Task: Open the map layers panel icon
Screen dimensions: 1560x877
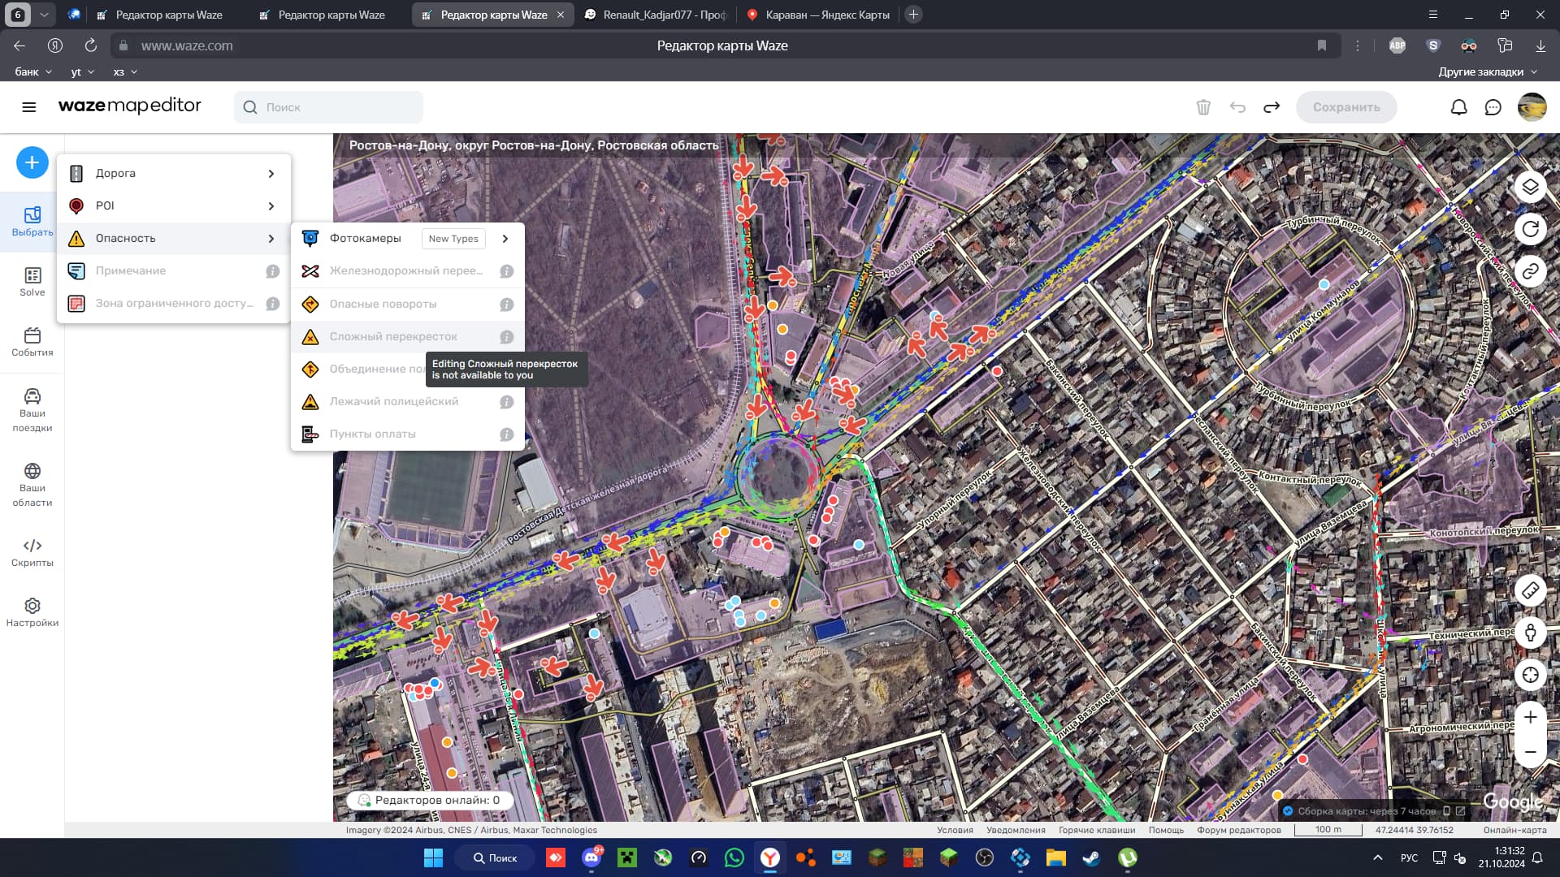Action: 1530,187
